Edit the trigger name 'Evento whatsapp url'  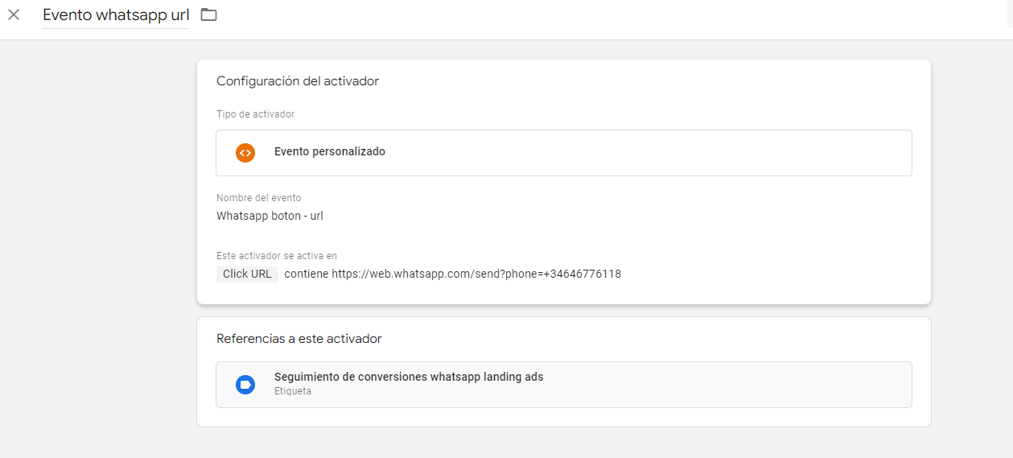click(116, 14)
